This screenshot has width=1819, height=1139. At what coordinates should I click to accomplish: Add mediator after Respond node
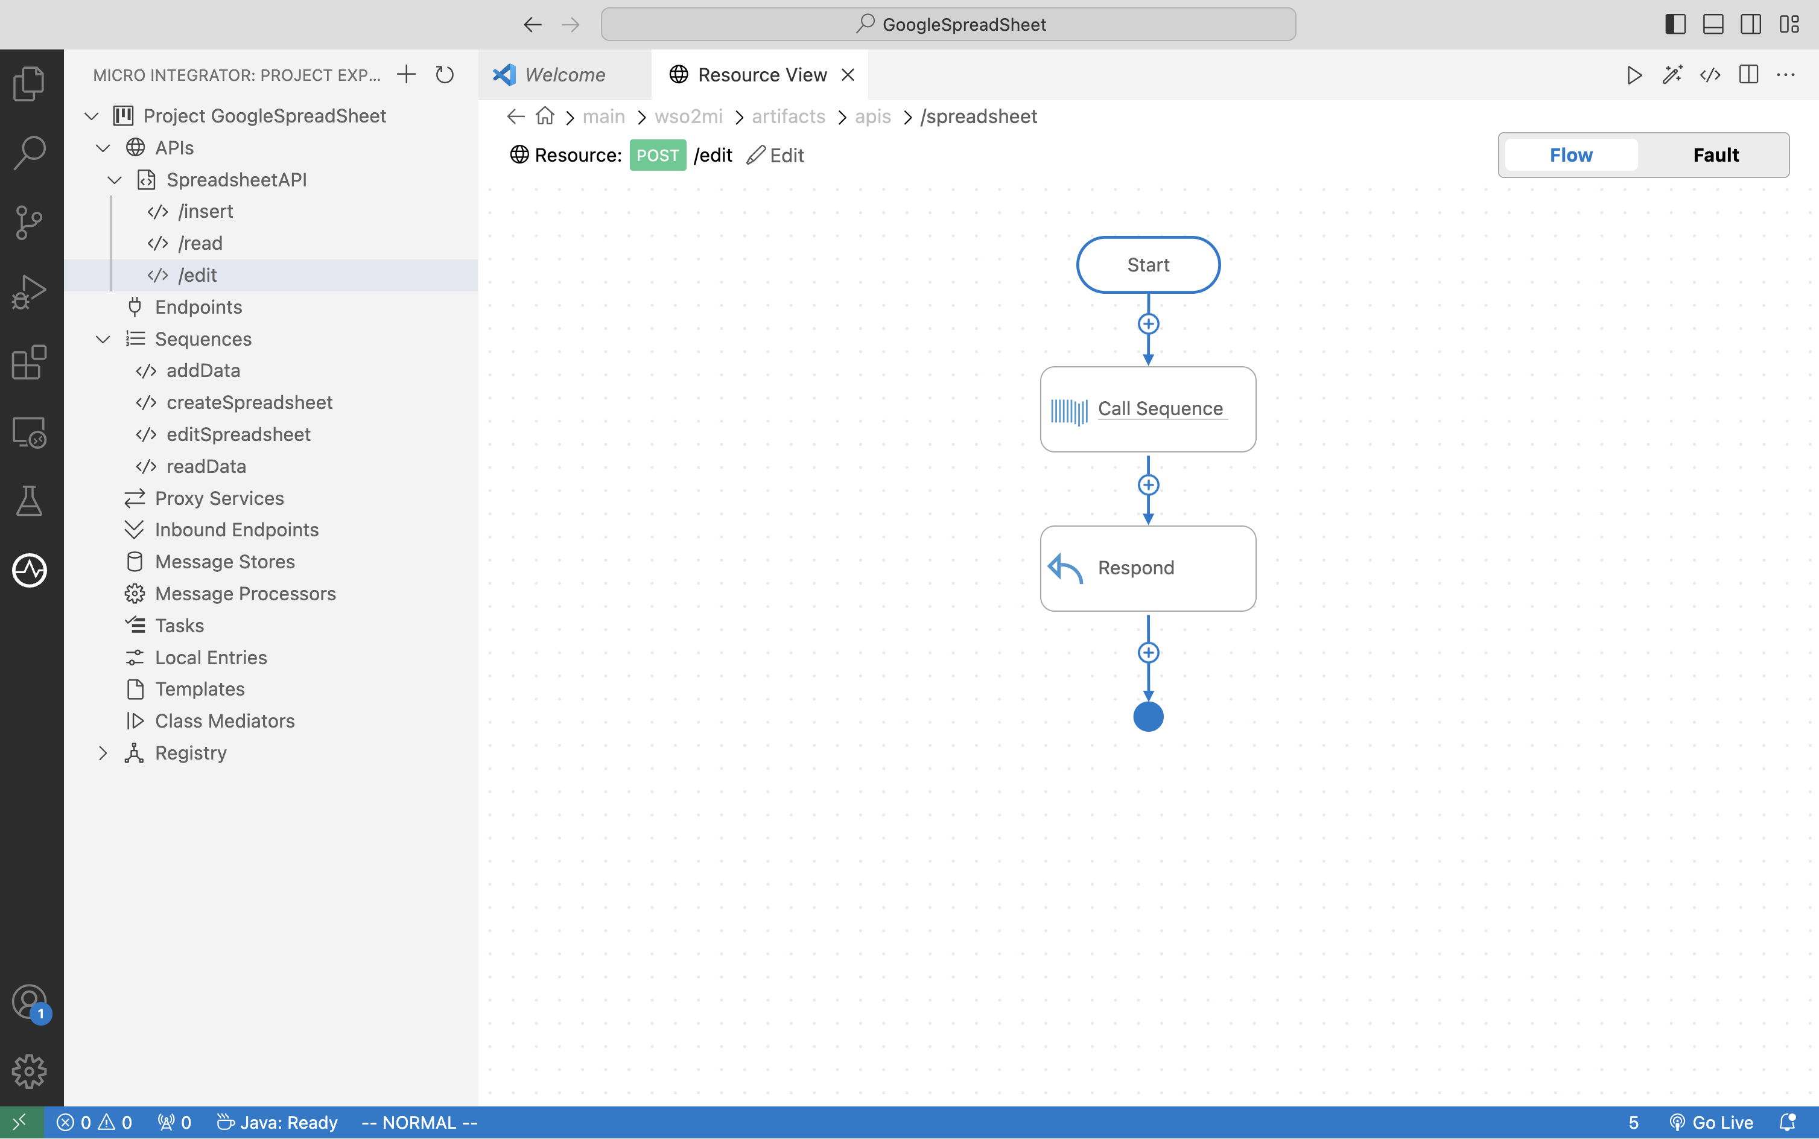click(1148, 652)
